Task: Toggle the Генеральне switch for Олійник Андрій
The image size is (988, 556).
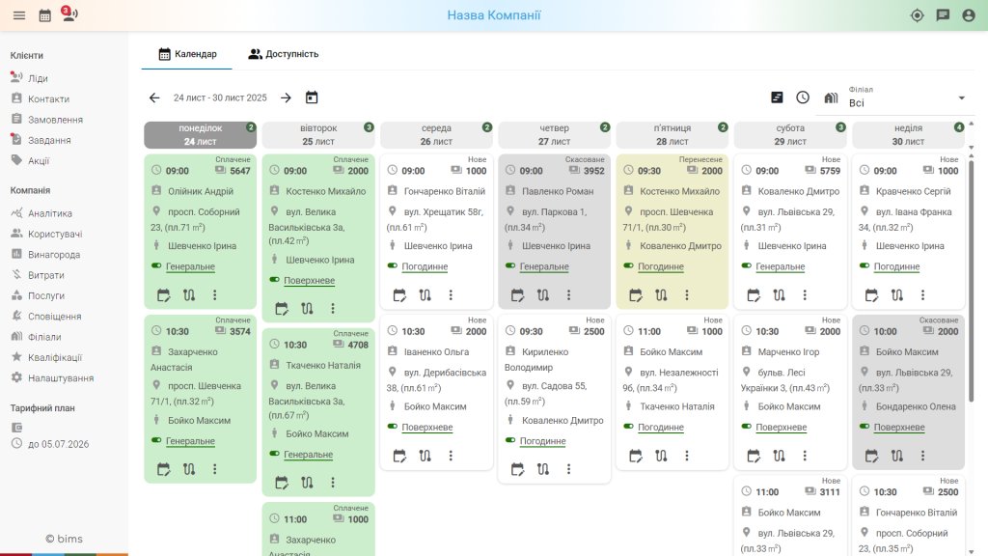Action: [156, 265]
